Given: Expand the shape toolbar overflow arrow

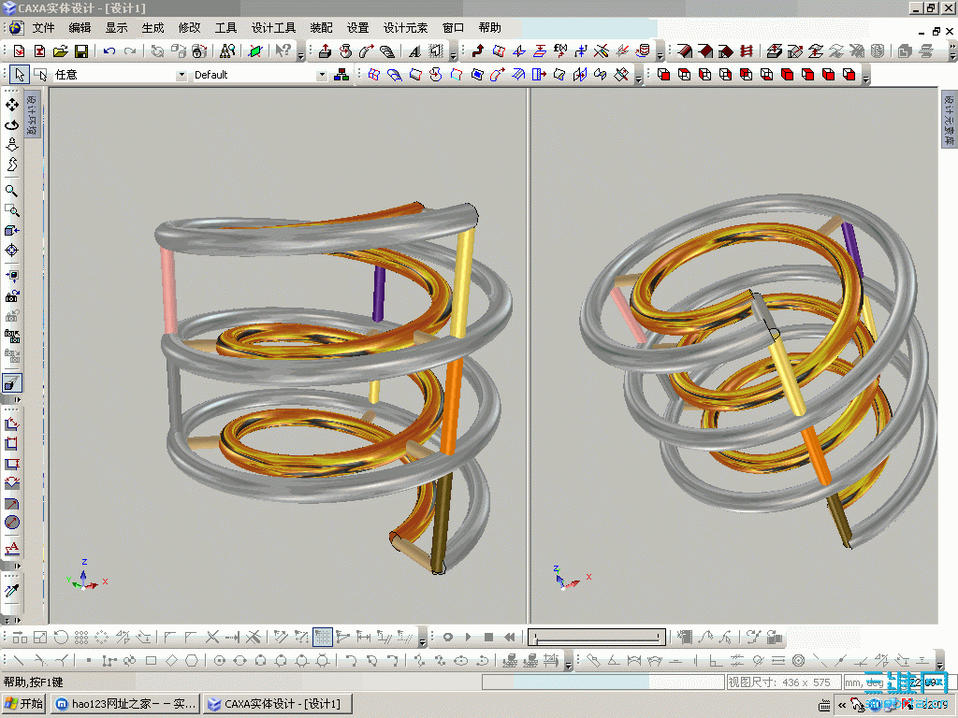Looking at the screenshot, I should (454, 55).
